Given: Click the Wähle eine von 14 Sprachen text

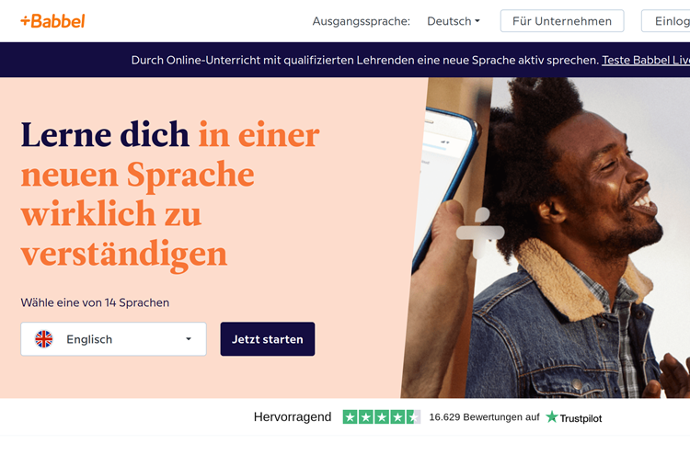Looking at the screenshot, I should (95, 302).
